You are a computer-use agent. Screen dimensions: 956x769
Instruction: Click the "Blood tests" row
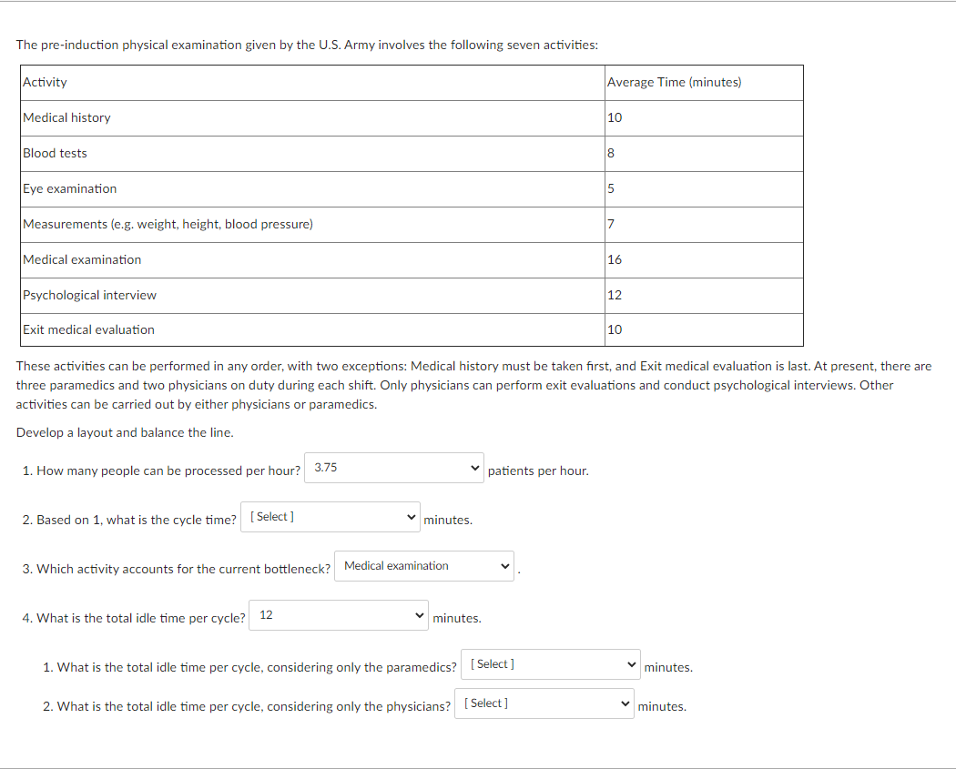click(x=55, y=153)
